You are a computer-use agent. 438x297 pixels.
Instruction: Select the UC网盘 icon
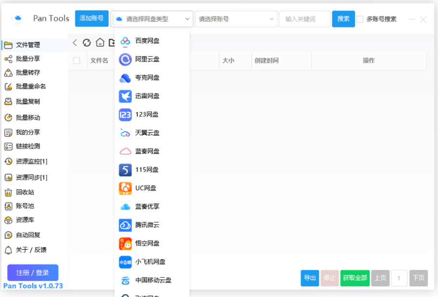click(x=125, y=189)
